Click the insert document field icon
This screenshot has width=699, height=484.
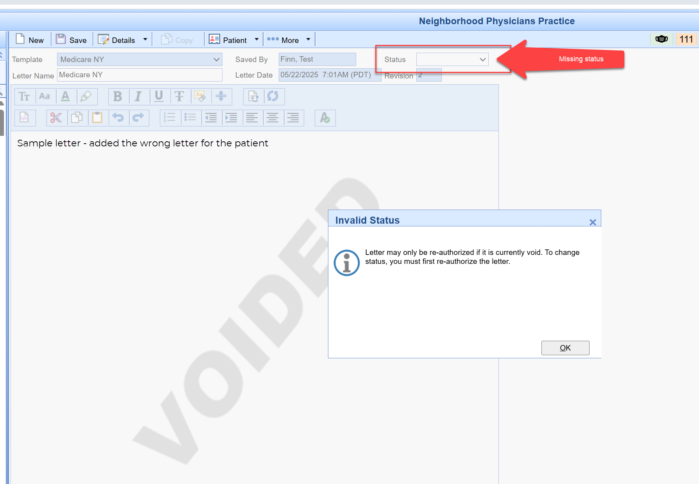click(x=253, y=96)
